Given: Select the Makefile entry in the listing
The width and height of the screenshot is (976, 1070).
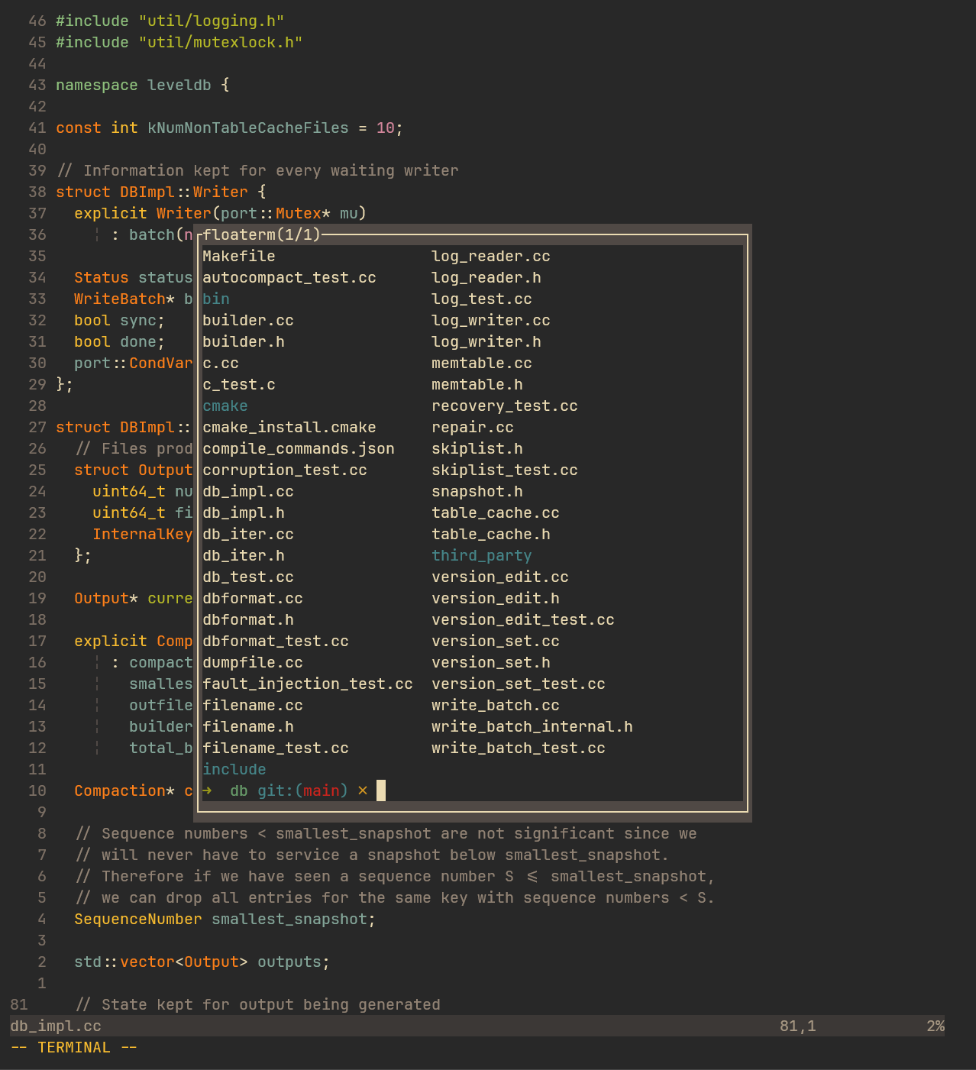Looking at the screenshot, I should click(238, 256).
